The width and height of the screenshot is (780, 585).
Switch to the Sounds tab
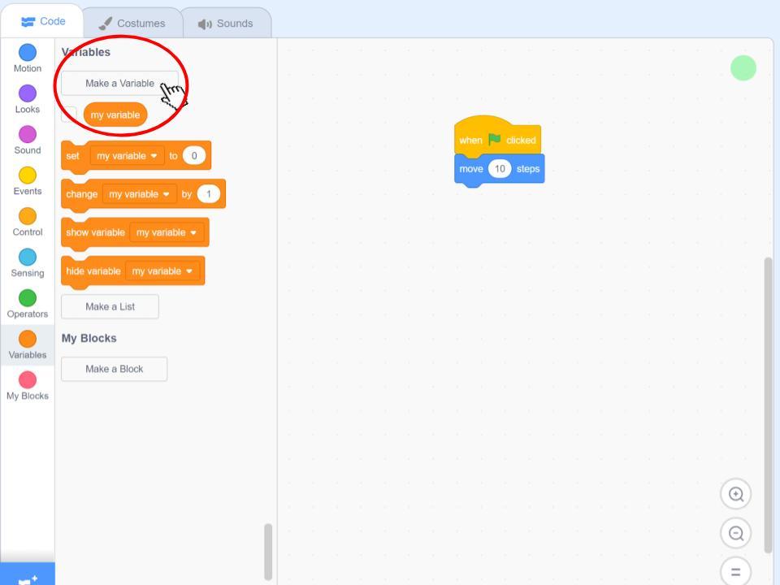point(226,24)
